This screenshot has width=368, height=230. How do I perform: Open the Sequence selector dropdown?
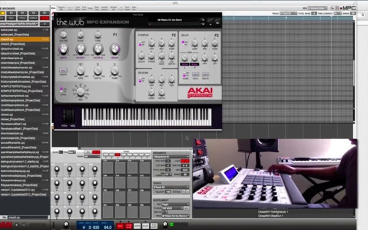tap(171, 157)
